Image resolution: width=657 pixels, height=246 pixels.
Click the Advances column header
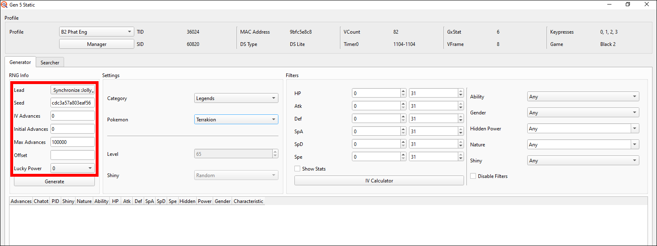(21, 201)
